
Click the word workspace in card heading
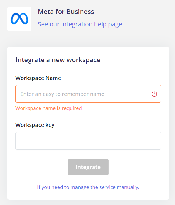pyautogui.click(x=83, y=60)
